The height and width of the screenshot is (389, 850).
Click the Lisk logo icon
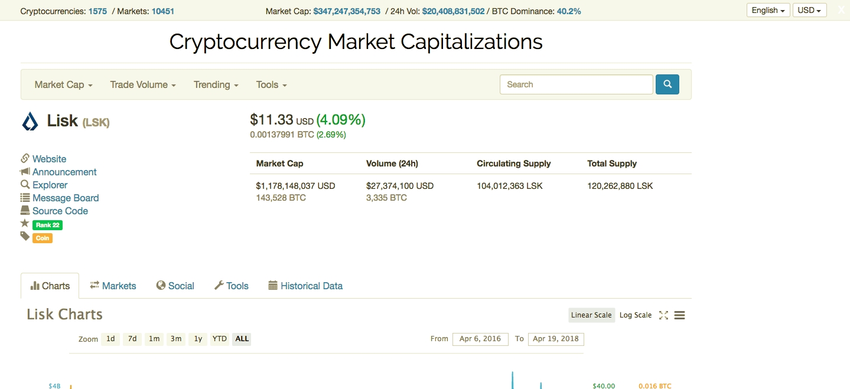[x=30, y=122]
